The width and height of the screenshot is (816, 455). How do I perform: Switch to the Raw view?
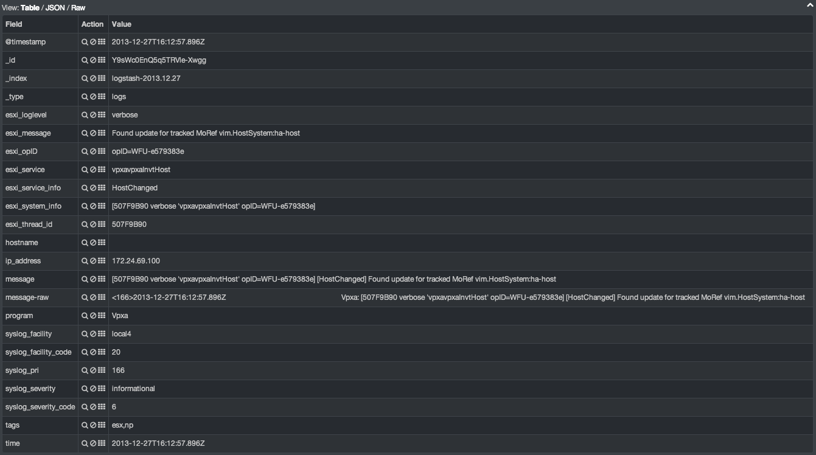(x=78, y=8)
